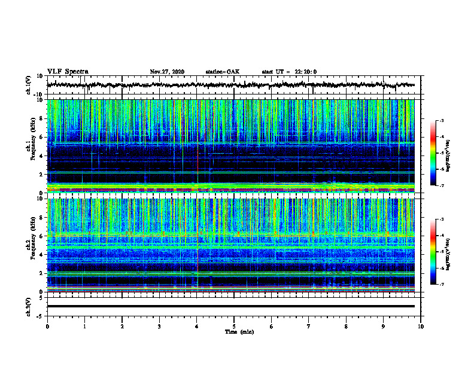Click inside the ch.1 spectrogram panel
The image size is (474, 366).
pos(230,146)
